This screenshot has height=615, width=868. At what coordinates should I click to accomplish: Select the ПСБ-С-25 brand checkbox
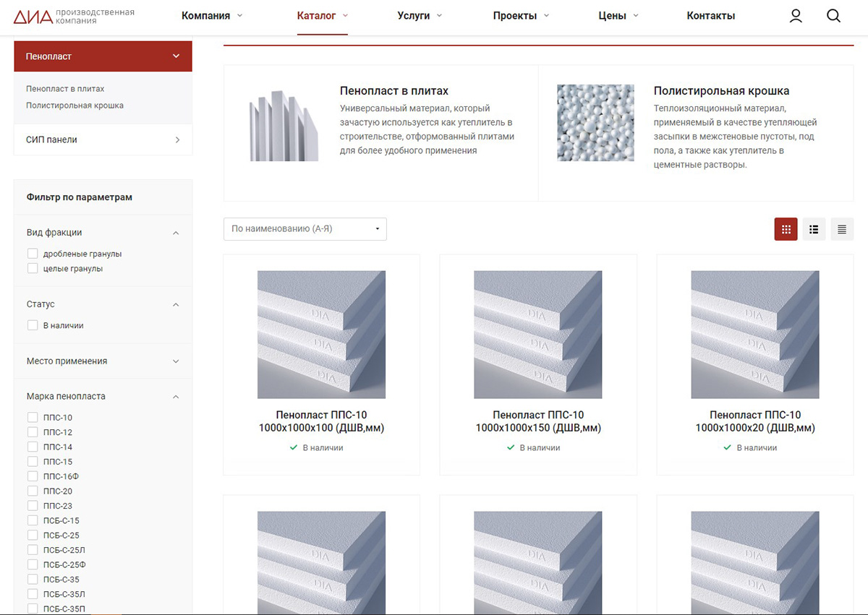[x=33, y=535]
